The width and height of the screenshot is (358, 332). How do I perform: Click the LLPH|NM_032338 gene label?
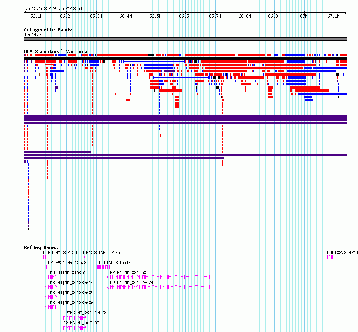coord(60,252)
